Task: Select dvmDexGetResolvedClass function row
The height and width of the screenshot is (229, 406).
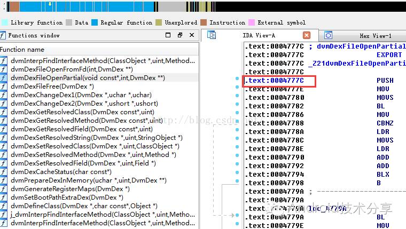Action: 99,112
